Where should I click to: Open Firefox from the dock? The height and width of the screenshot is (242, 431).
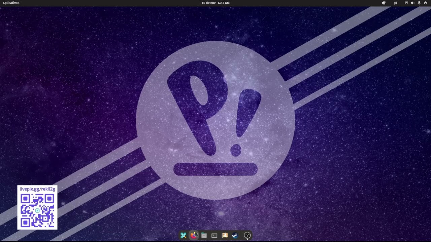(x=194, y=235)
